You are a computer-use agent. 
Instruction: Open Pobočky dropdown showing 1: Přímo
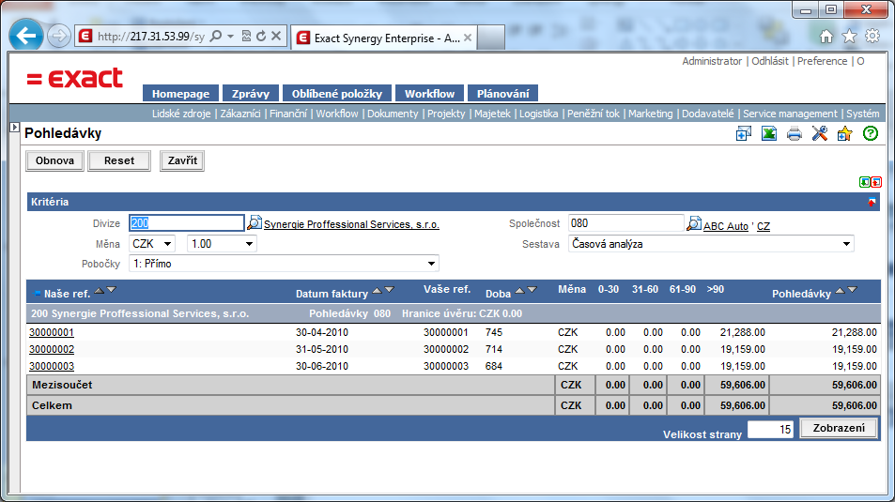(x=284, y=264)
